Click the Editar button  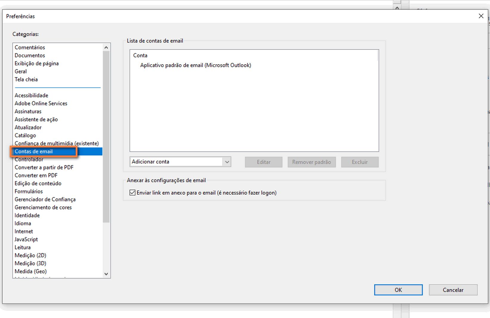point(264,162)
